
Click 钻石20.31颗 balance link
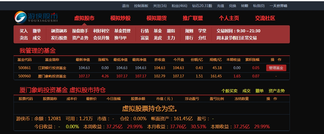(x=202, y=6)
